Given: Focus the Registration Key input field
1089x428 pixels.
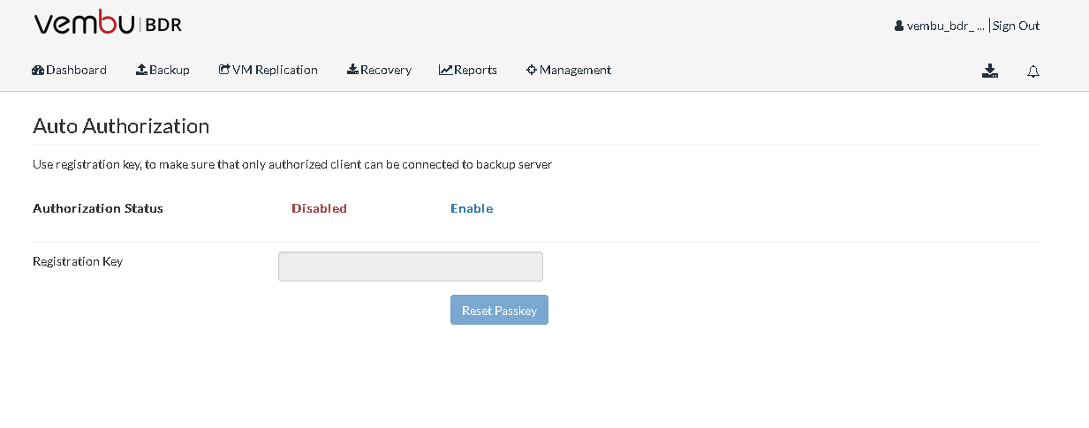Looking at the screenshot, I should (x=410, y=267).
